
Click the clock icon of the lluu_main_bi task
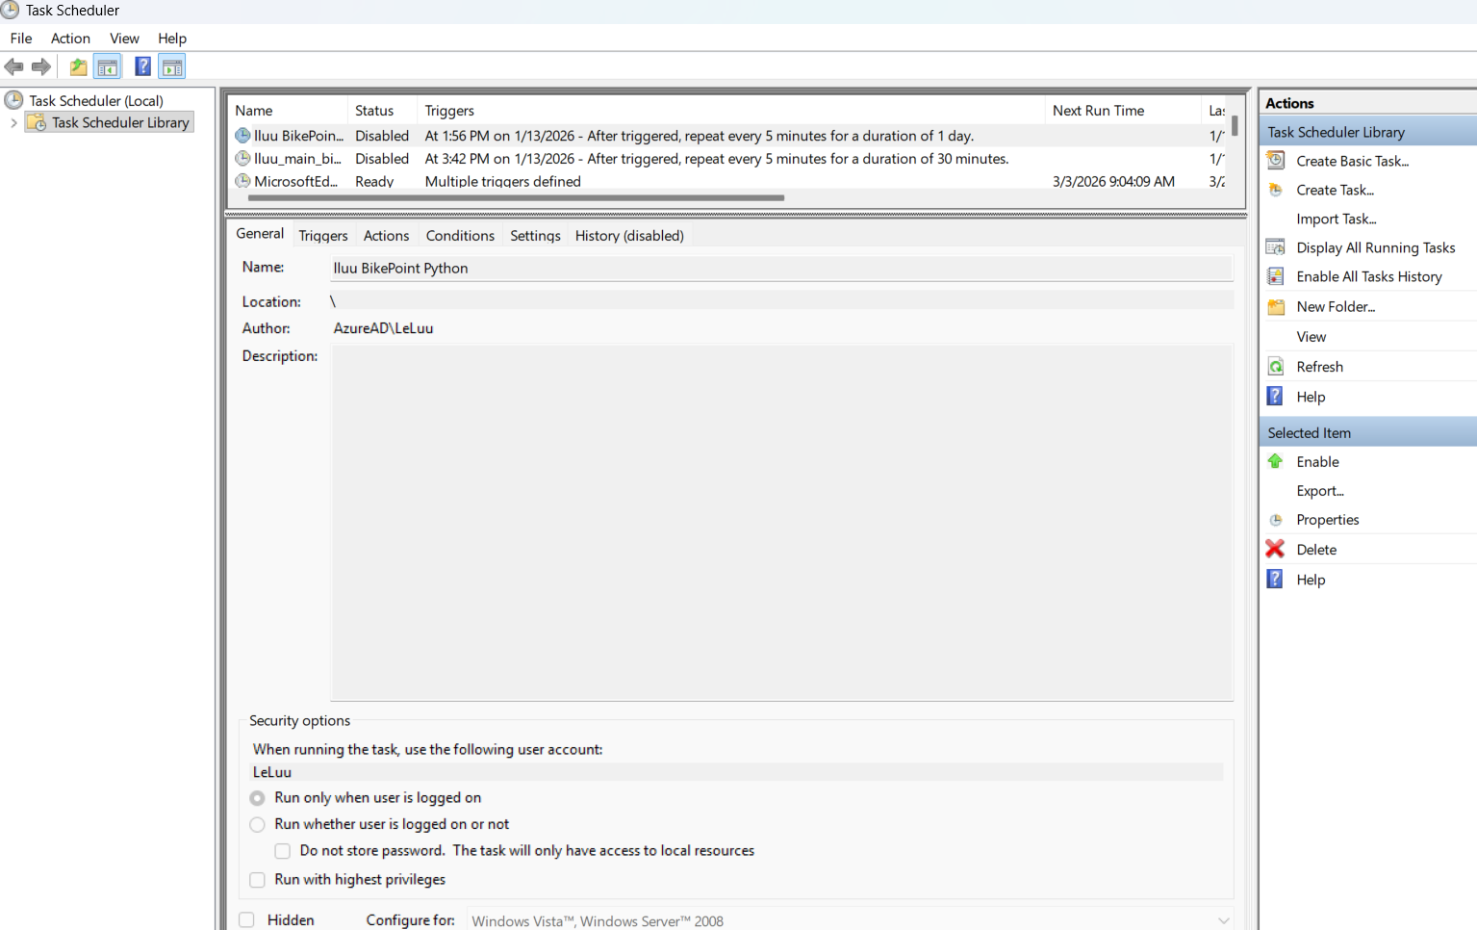(x=243, y=158)
